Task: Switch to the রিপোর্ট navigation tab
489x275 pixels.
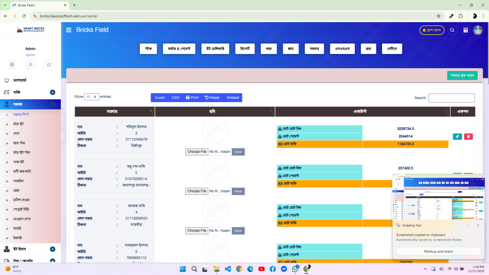Action: (x=244, y=49)
